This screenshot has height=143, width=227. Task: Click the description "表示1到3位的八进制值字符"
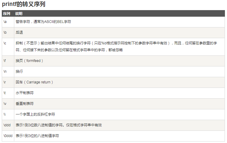click(37, 136)
